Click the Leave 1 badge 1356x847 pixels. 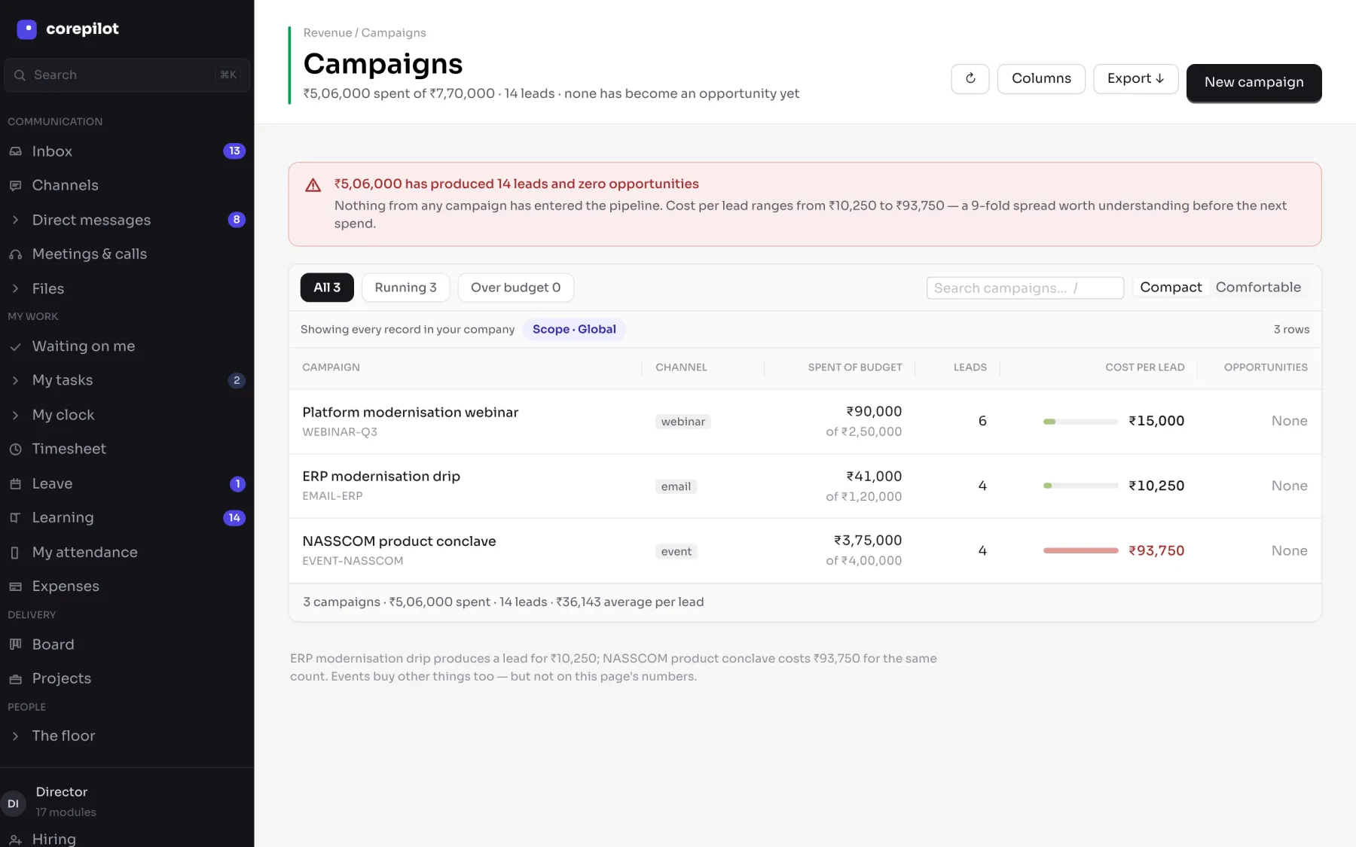(237, 484)
